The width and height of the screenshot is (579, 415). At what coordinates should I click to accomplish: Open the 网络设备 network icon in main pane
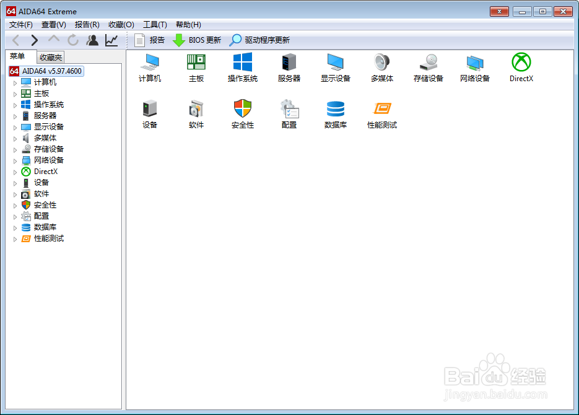(x=475, y=68)
